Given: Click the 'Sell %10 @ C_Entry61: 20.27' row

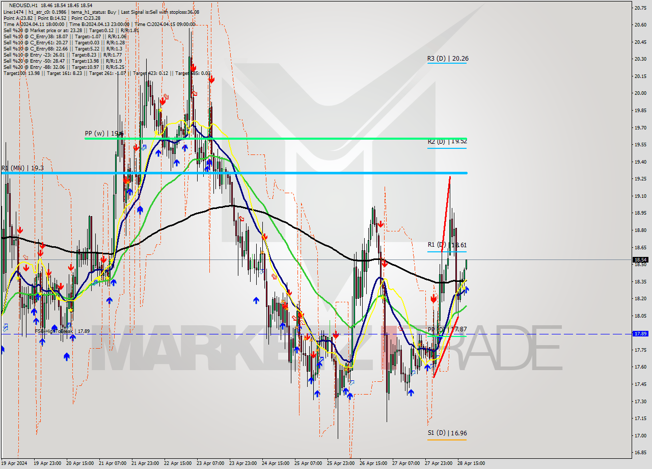Looking at the screenshot, I should click(x=65, y=42).
